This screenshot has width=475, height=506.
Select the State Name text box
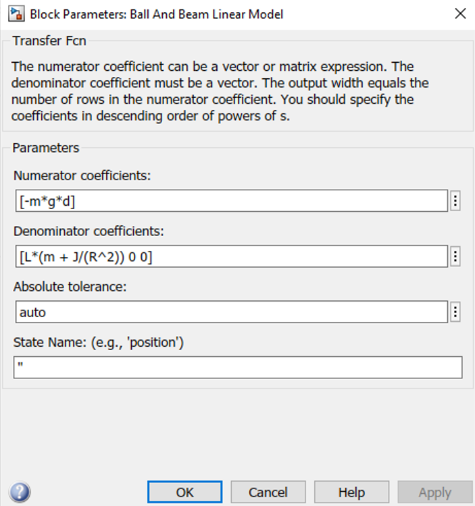238,368
